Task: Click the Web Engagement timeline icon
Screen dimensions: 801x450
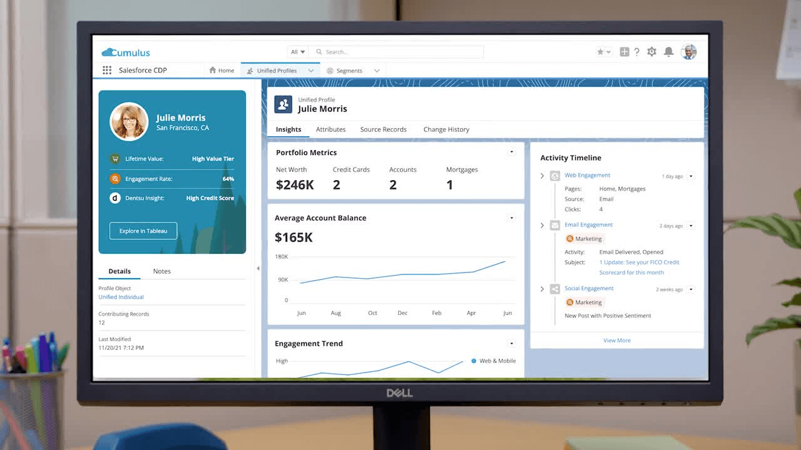Action: (x=554, y=176)
